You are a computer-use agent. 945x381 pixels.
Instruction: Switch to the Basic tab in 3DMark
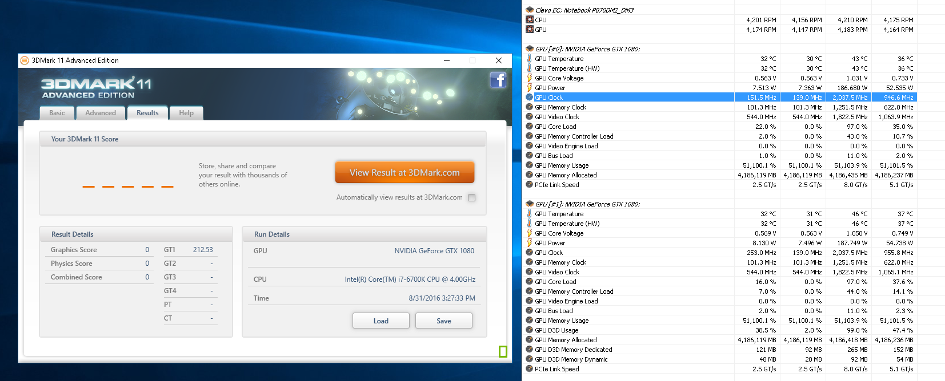pos(57,113)
